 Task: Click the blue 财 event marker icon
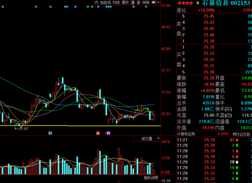50,133
